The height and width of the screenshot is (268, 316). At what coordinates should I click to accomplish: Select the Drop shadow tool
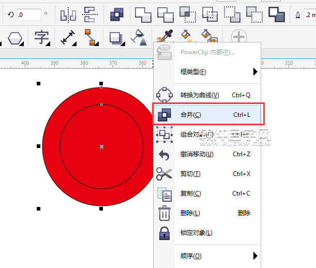point(116,38)
